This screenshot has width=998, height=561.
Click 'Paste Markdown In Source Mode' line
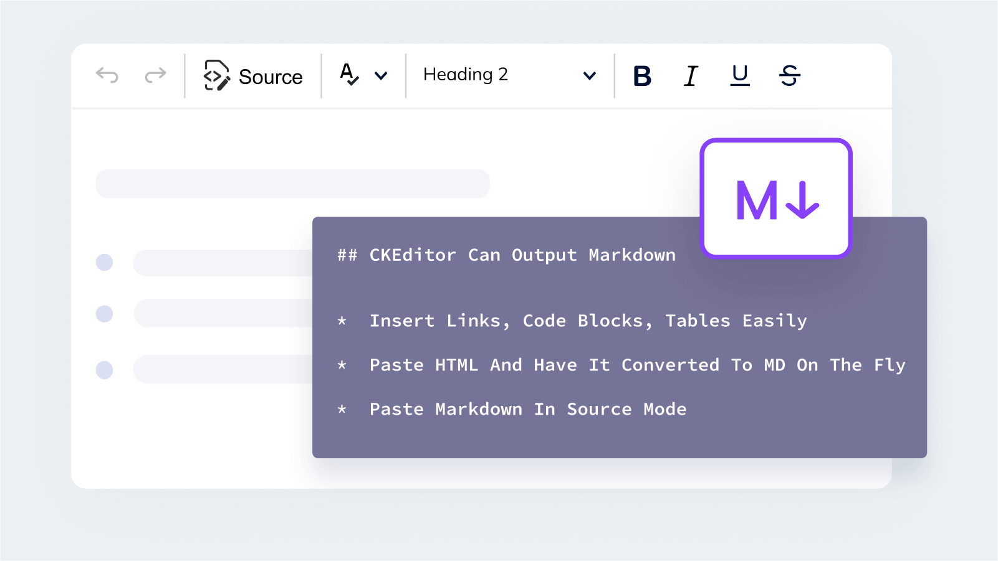(x=528, y=409)
